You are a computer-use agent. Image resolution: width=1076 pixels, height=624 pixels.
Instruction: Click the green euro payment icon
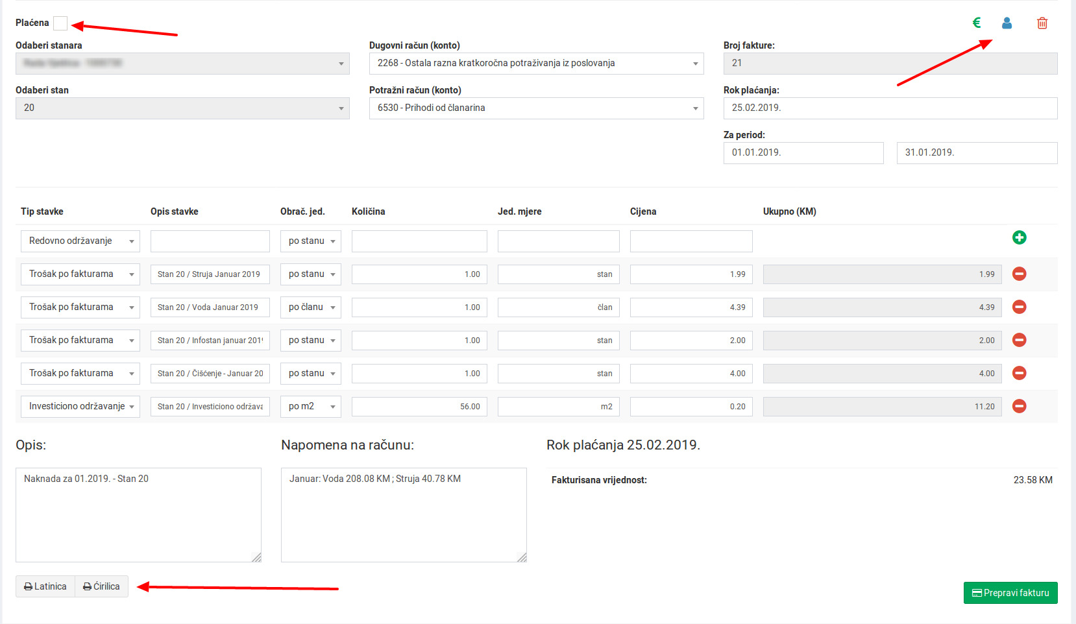pos(977,23)
